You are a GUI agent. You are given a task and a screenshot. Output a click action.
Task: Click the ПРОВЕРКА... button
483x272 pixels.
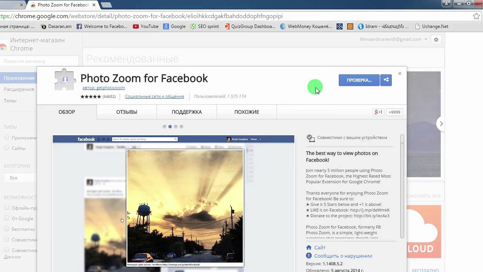tap(359, 80)
